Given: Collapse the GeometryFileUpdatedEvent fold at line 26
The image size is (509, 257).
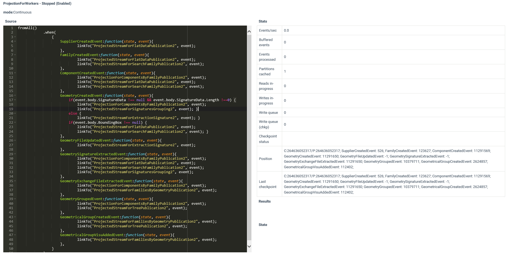Looking at the screenshot, I should coord(15,140).
